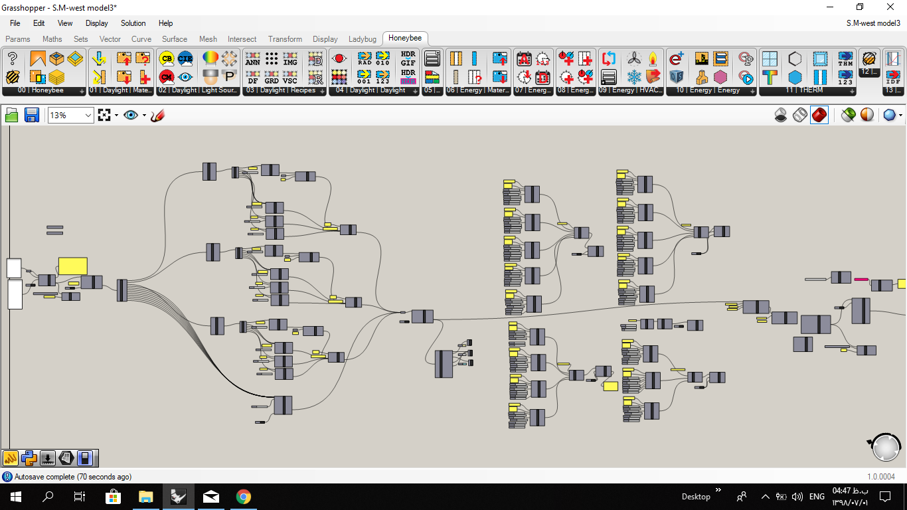Screen dimensions: 907x510
Task: Toggle the no-preview mode icon
Action: (x=782, y=116)
